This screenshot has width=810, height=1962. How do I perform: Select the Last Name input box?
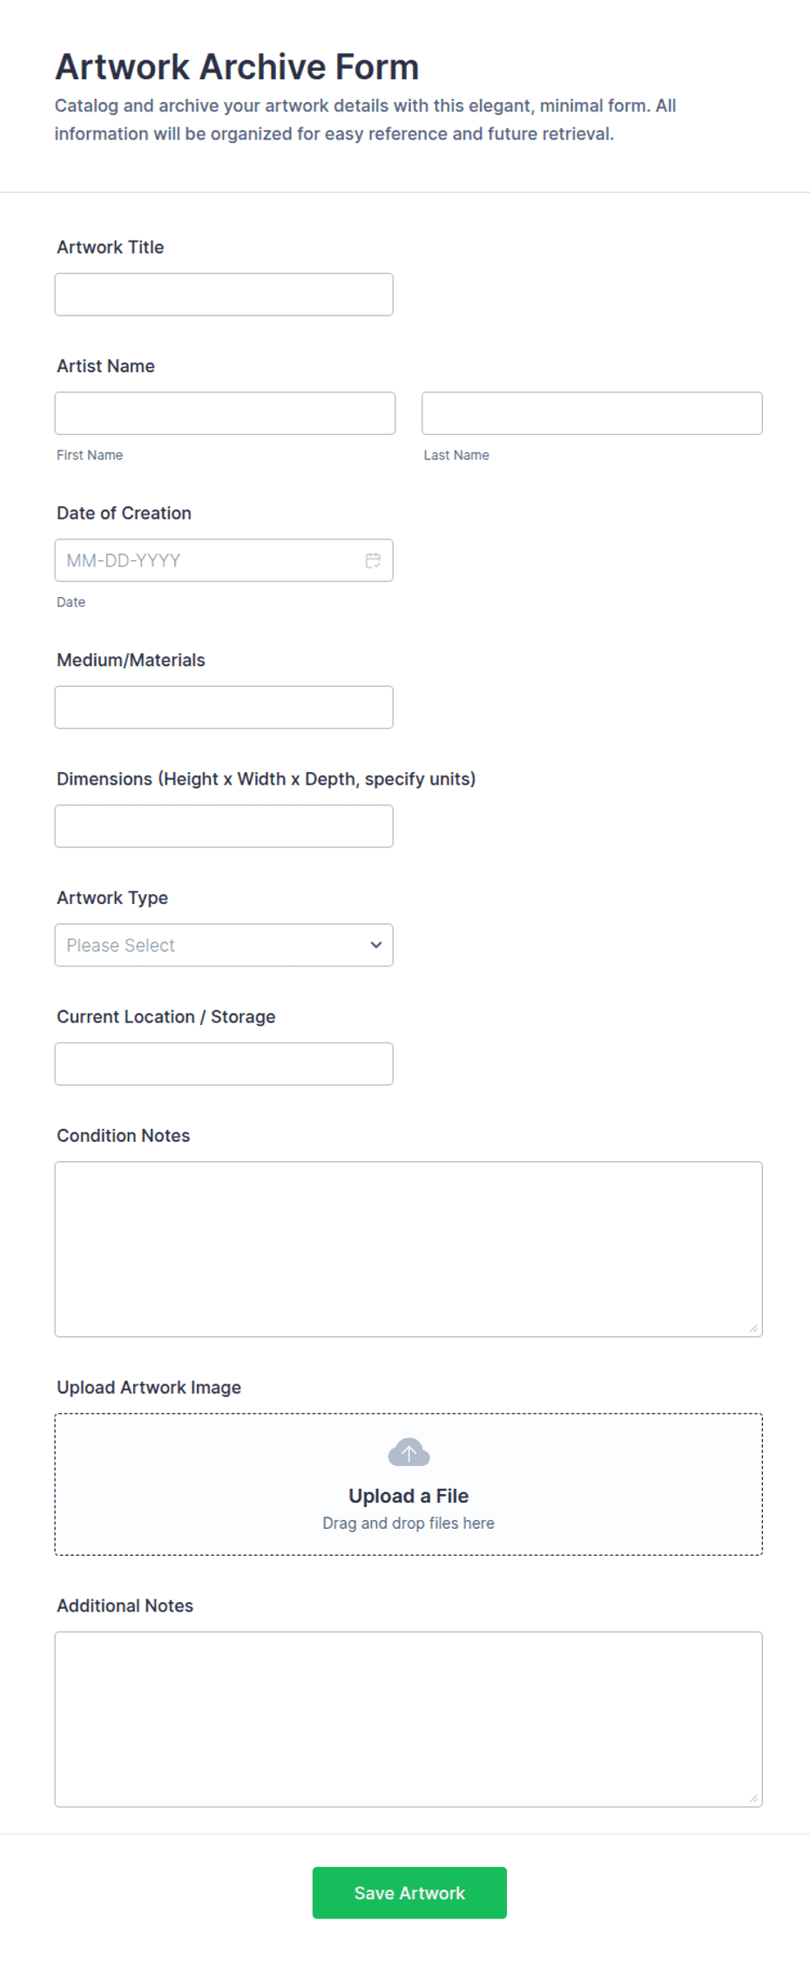click(592, 413)
